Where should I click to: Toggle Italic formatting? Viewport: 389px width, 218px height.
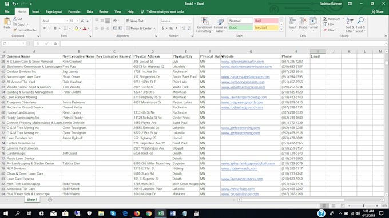50,28
